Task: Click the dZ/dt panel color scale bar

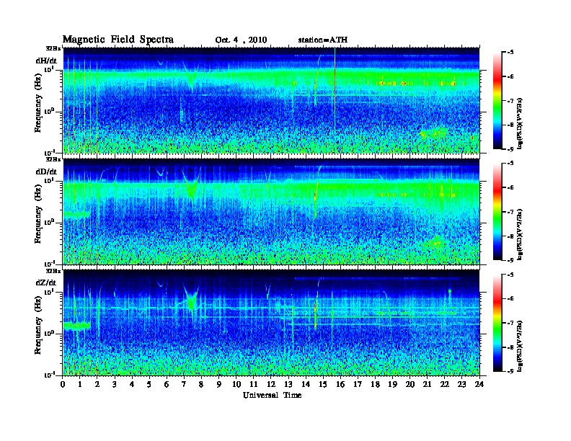Action: click(x=497, y=323)
